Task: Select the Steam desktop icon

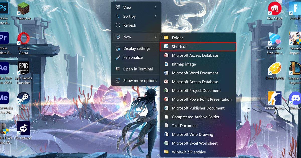Action: [x=23, y=100]
